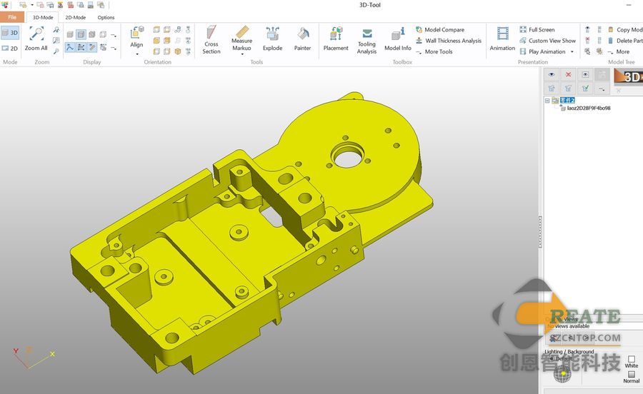This screenshot has width=643, height=394.
Task: Click the red X icon in side panel
Action: pyautogui.click(x=569, y=74)
